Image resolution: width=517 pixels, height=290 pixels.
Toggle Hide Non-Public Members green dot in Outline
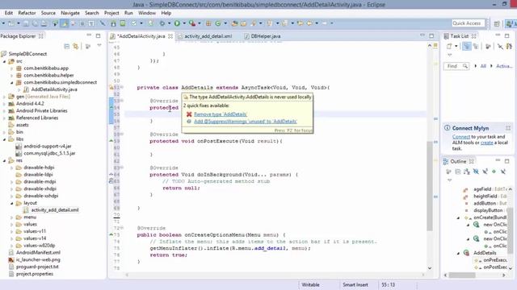[494, 172]
